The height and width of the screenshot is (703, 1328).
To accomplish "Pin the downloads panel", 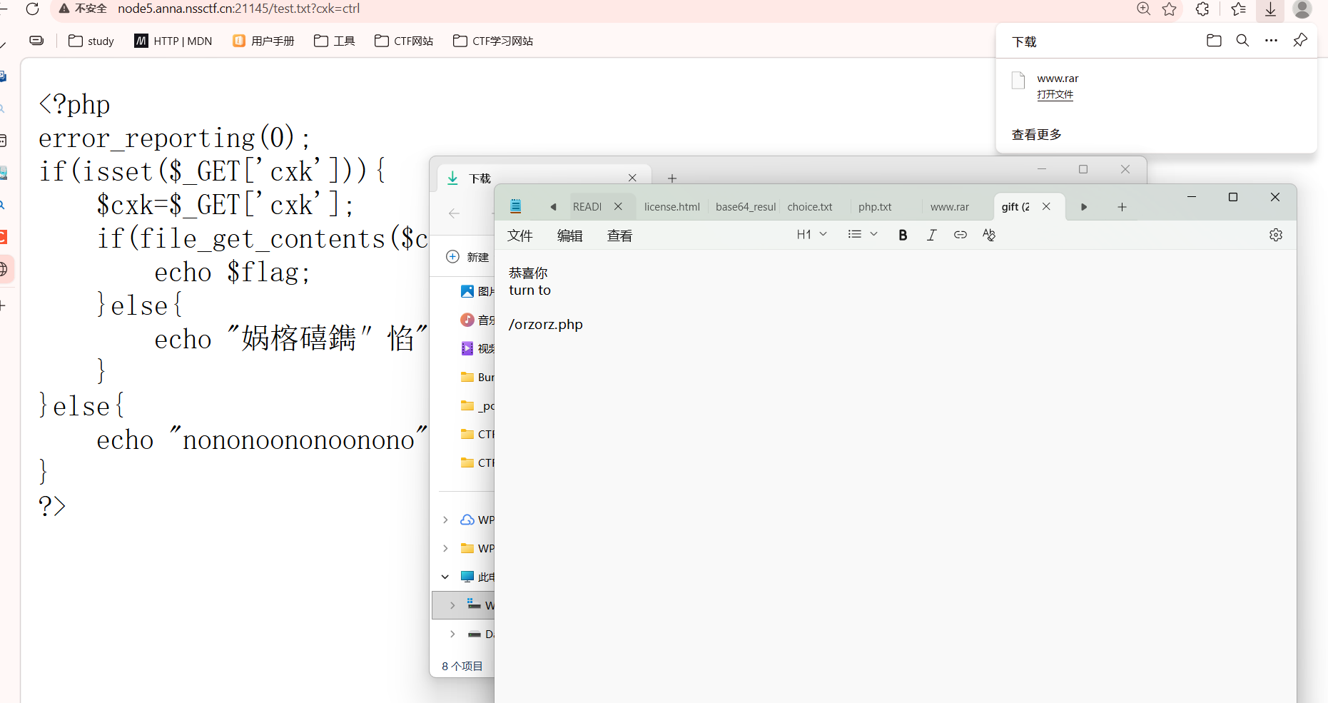I will point(1300,41).
